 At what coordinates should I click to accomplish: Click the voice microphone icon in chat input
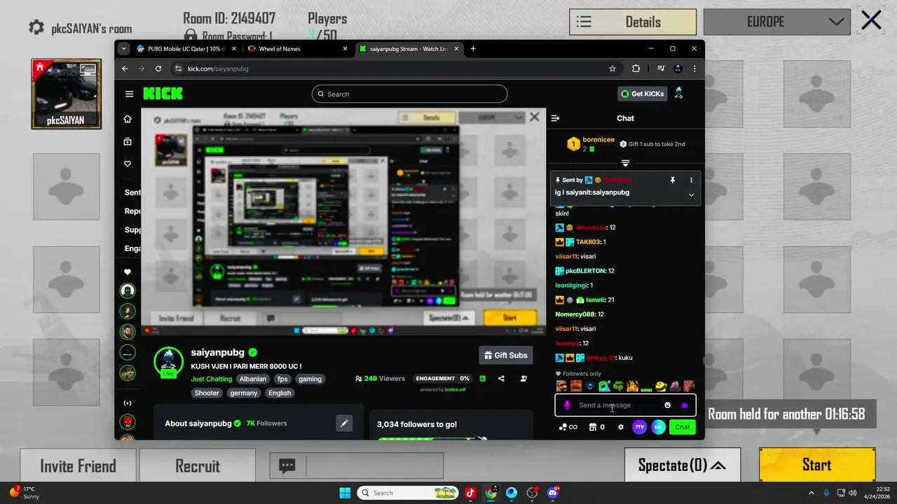click(x=567, y=405)
